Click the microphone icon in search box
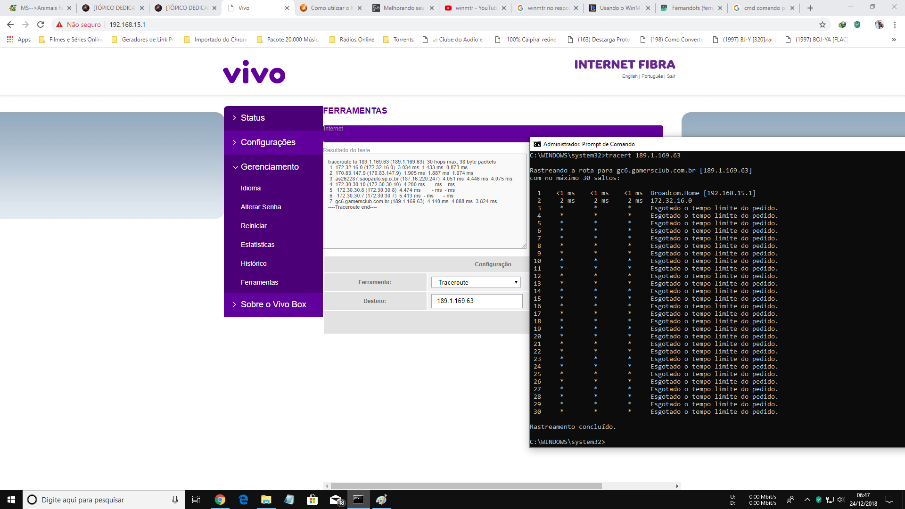Image resolution: width=905 pixels, height=509 pixels. pyautogui.click(x=175, y=500)
